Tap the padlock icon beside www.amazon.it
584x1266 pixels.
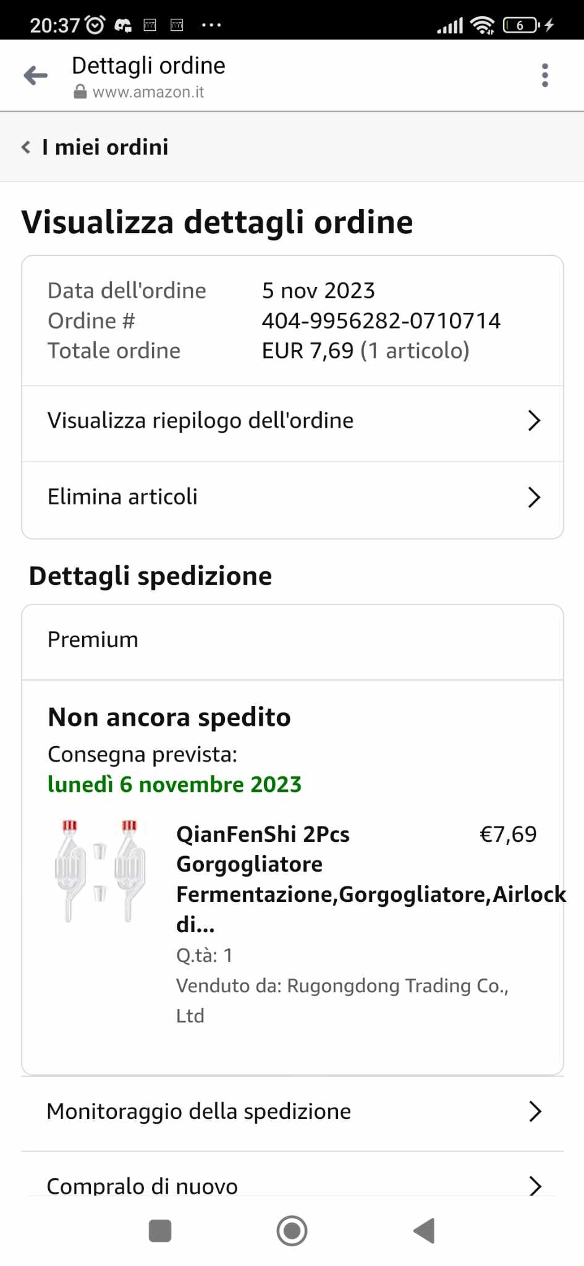point(80,92)
